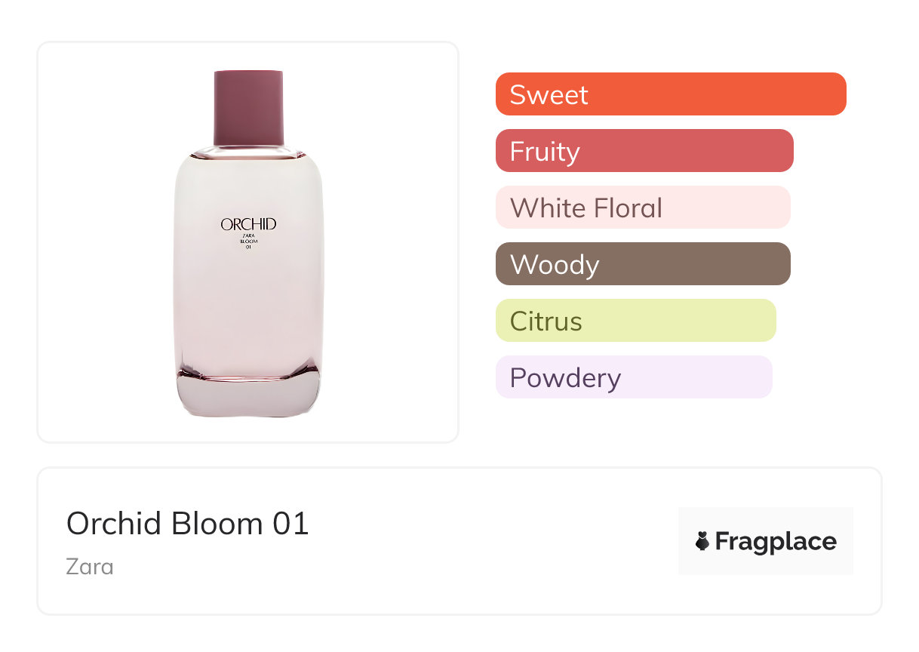
Task: Choose the White Floral accord bar
Action: 642,208
